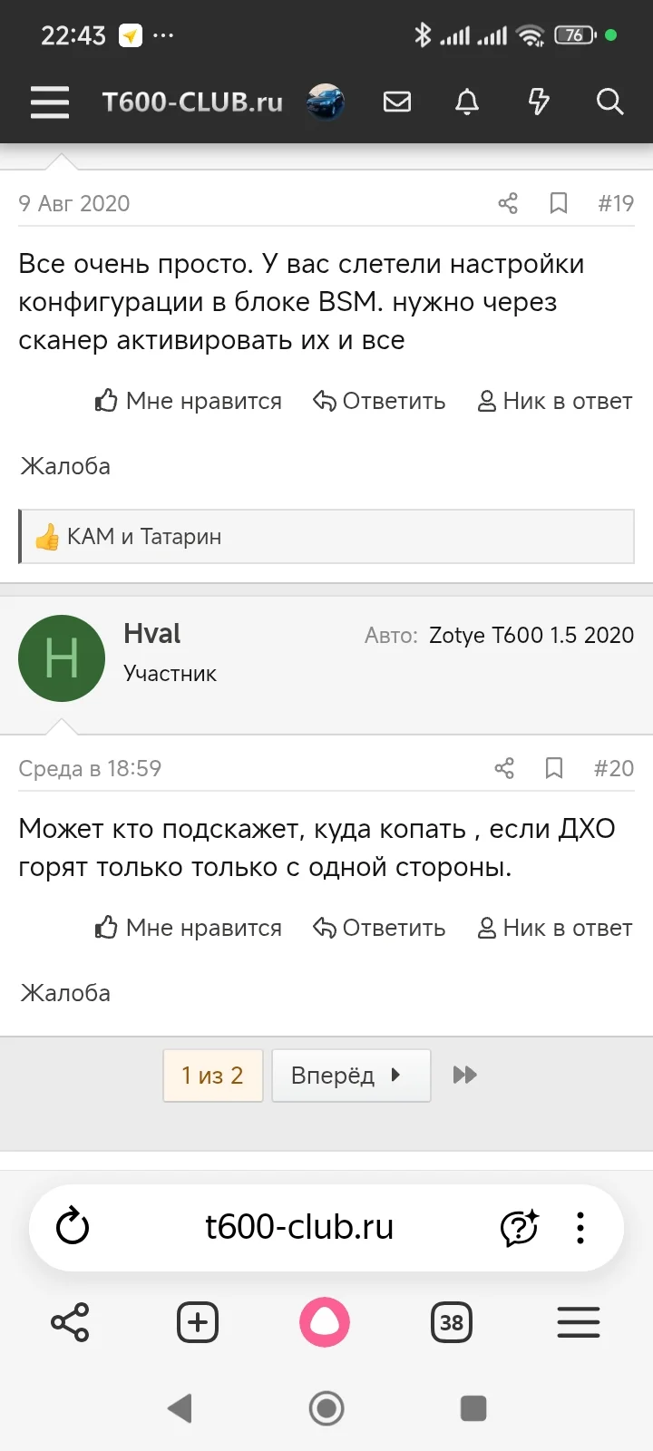Share post #19 via share icon
653x1451 pixels.
click(x=508, y=203)
